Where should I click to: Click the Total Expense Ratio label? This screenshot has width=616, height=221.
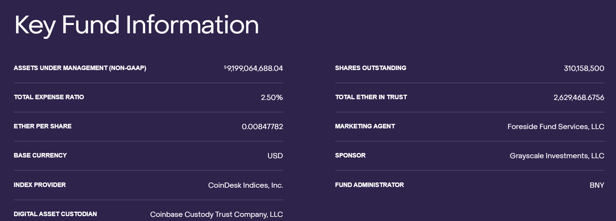point(49,97)
